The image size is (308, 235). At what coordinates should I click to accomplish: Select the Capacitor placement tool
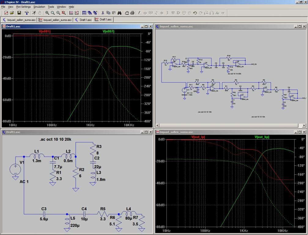[x=162, y=13]
